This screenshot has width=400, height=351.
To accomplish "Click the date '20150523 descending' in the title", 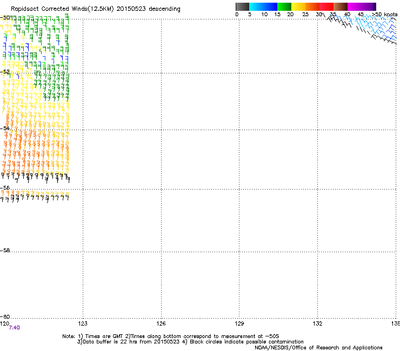I will pos(148,9).
